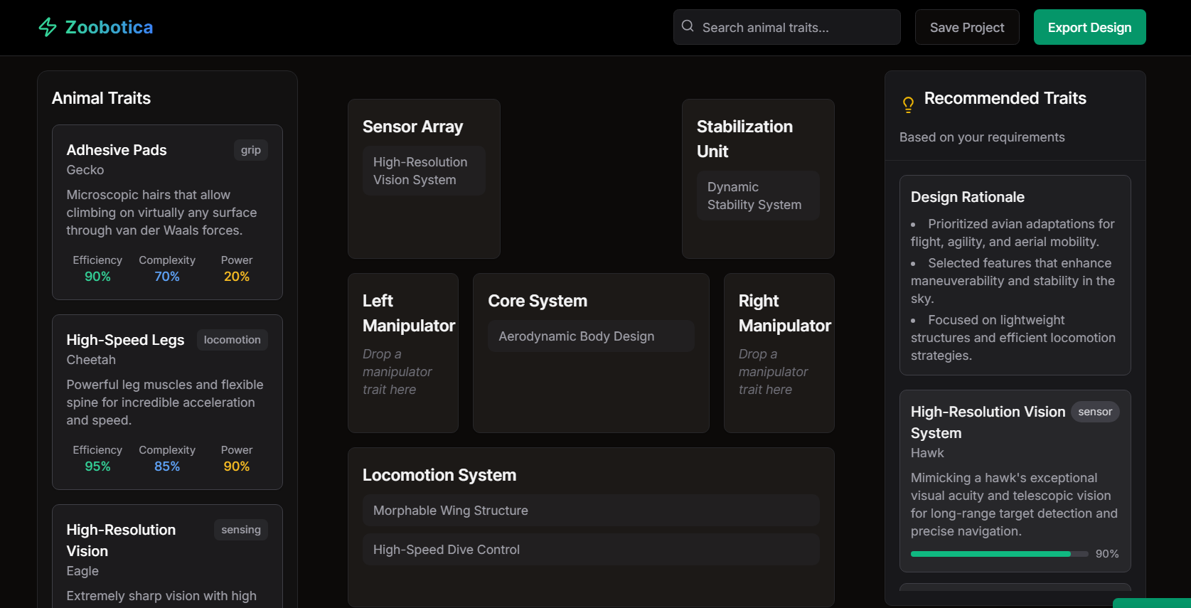The height and width of the screenshot is (608, 1191).
Task: Click the Recommended Traits lightbulb icon
Action: pyautogui.click(x=908, y=105)
